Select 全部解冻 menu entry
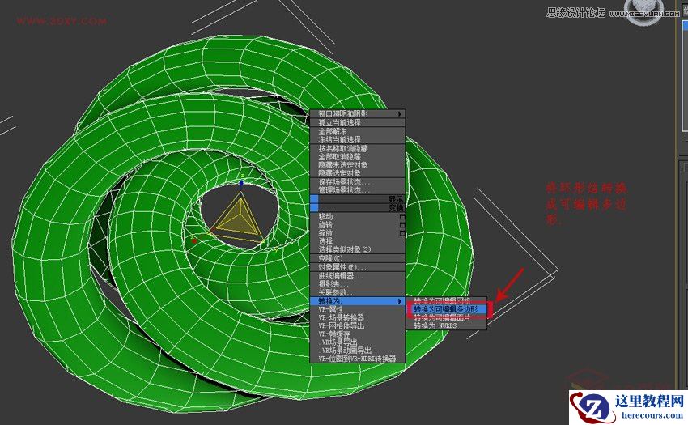This screenshot has width=688, height=425. [358, 132]
